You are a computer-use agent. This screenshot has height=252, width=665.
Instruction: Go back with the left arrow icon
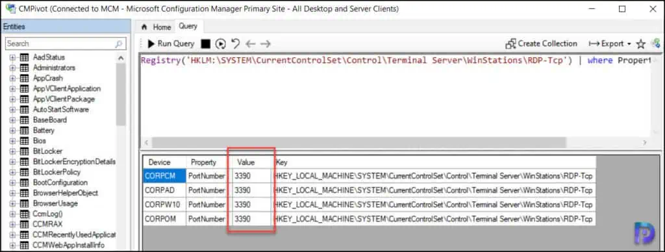coord(251,44)
